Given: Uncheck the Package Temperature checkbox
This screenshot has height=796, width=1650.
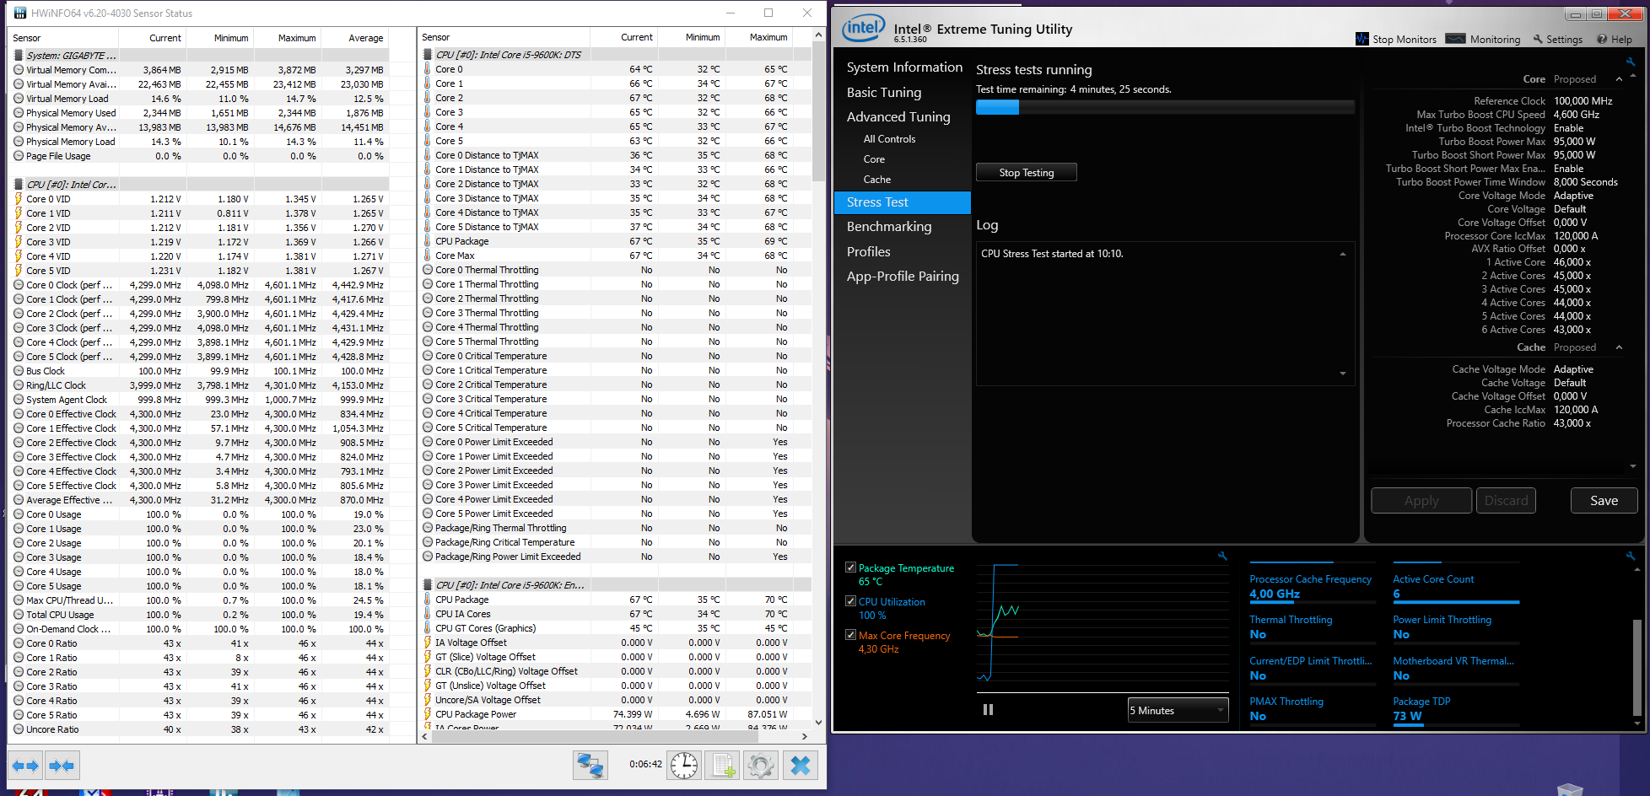Looking at the screenshot, I should click(850, 567).
